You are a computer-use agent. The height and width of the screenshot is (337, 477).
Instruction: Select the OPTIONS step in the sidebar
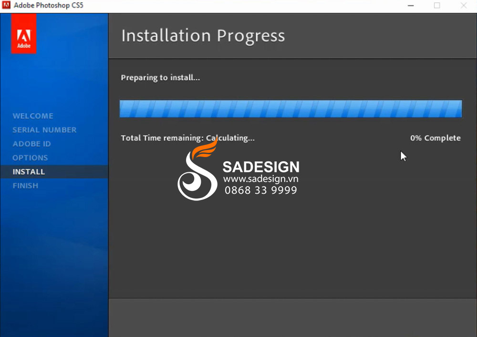(30, 158)
